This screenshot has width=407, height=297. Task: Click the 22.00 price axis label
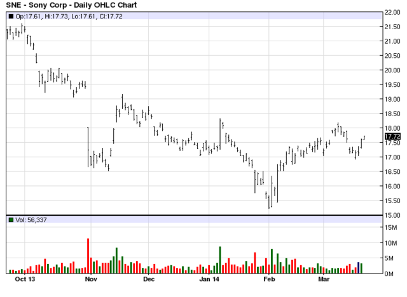392,12
